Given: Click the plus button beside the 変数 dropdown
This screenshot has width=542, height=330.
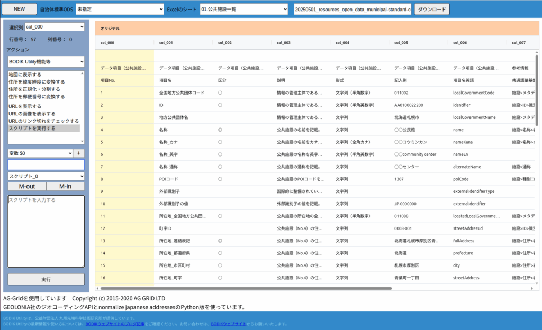Looking at the screenshot, I should pos(78,153).
